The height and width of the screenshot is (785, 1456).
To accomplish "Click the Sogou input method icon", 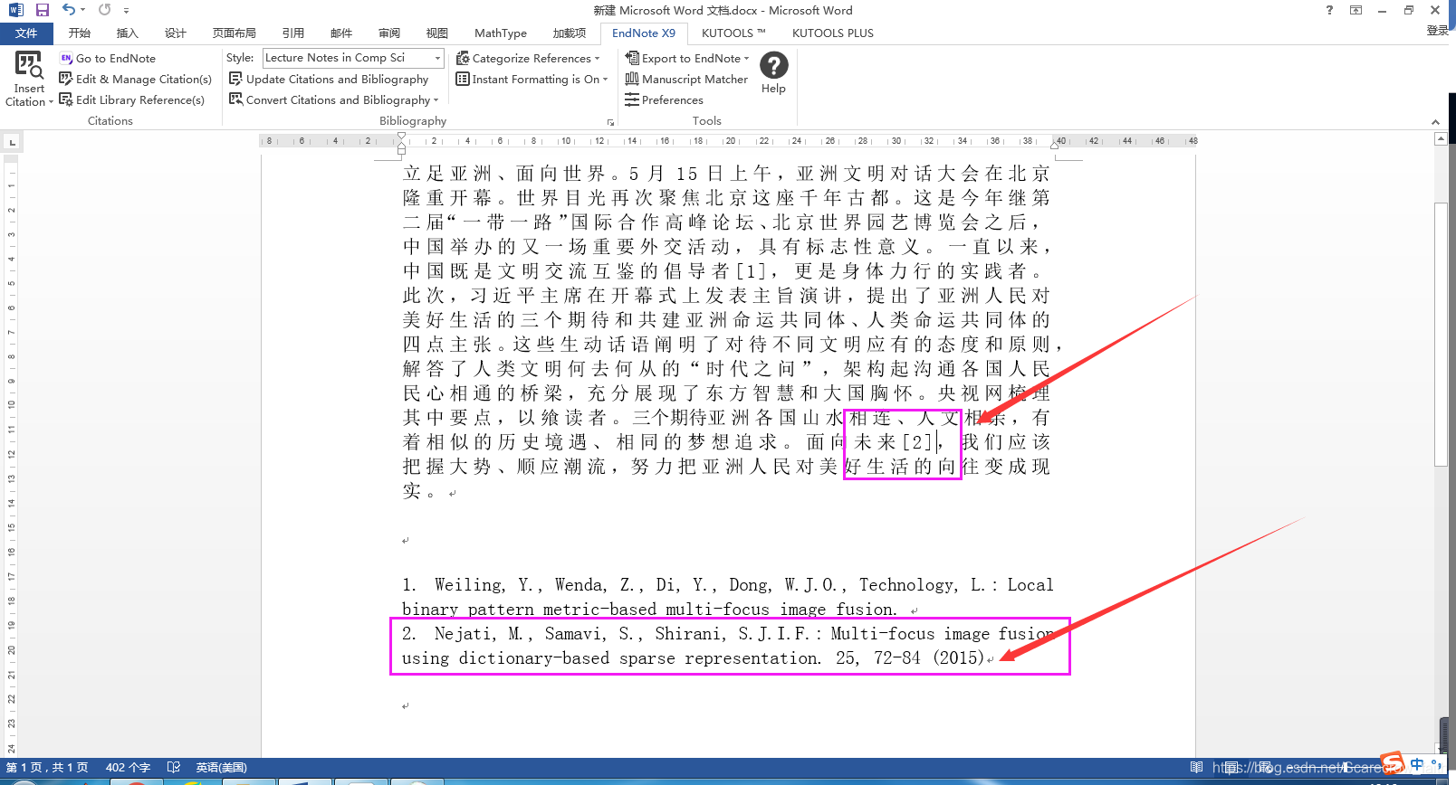I will [1392, 763].
